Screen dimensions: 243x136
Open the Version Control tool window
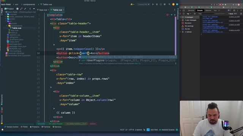(x=11, y=127)
